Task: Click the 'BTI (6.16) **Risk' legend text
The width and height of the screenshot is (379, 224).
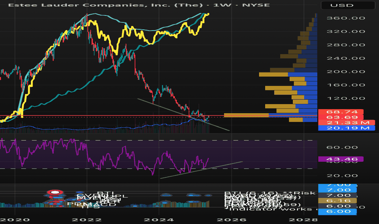Action: 270,193
